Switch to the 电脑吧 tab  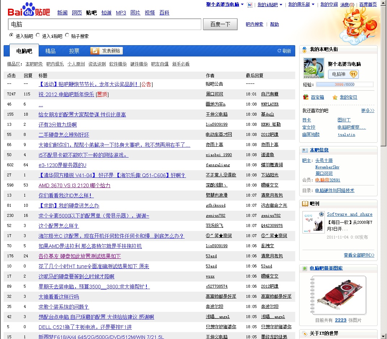[24, 51]
